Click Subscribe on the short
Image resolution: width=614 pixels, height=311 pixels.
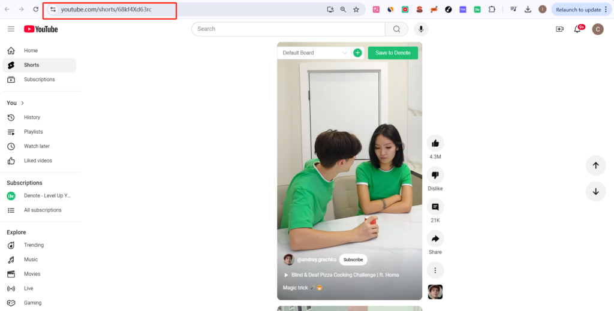click(353, 259)
